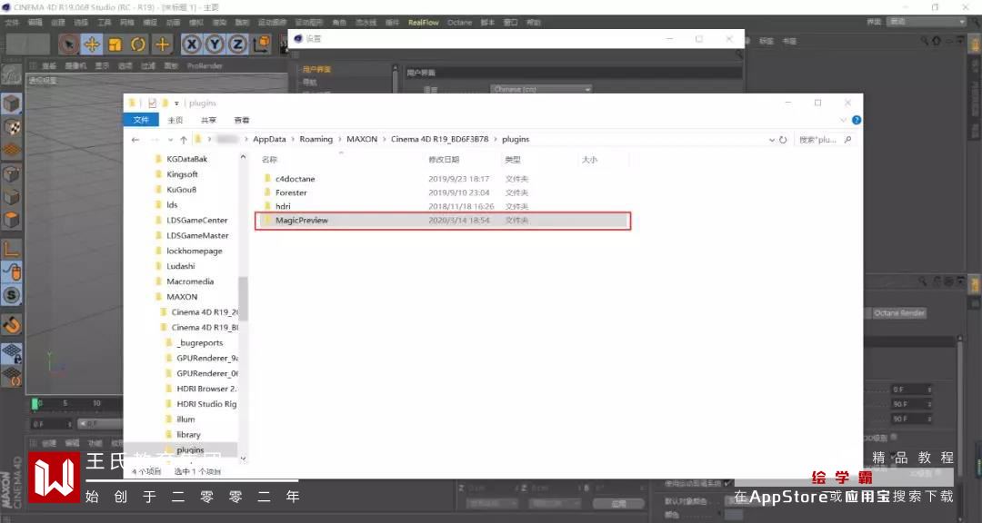Select the Rotate tool in Cinema 4D toolbar
The width and height of the screenshot is (982, 523).
(138, 44)
